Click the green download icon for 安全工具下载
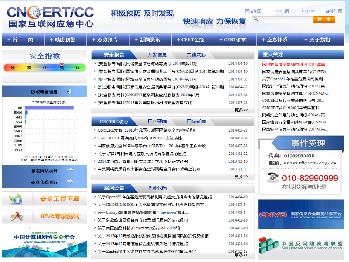 16,198
